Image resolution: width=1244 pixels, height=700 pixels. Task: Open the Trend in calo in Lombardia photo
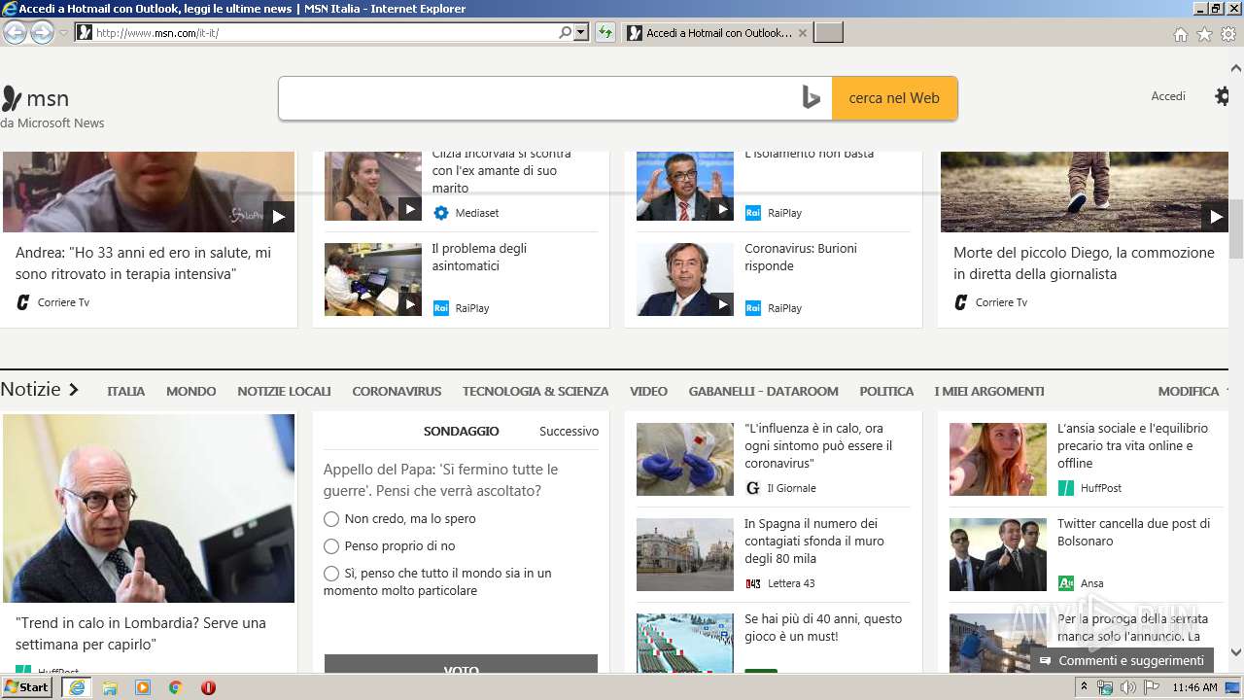click(149, 508)
